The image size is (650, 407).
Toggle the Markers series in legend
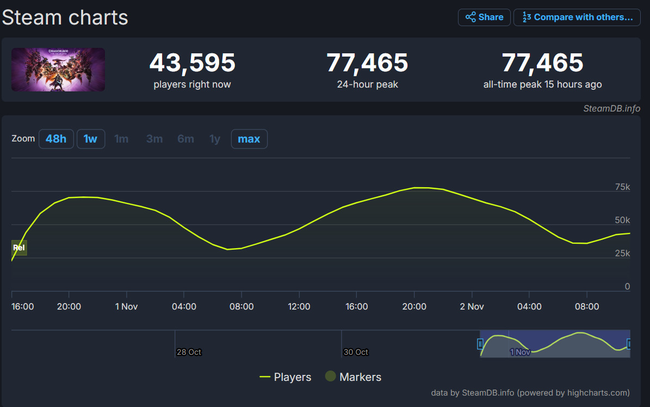pyautogui.click(x=353, y=377)
